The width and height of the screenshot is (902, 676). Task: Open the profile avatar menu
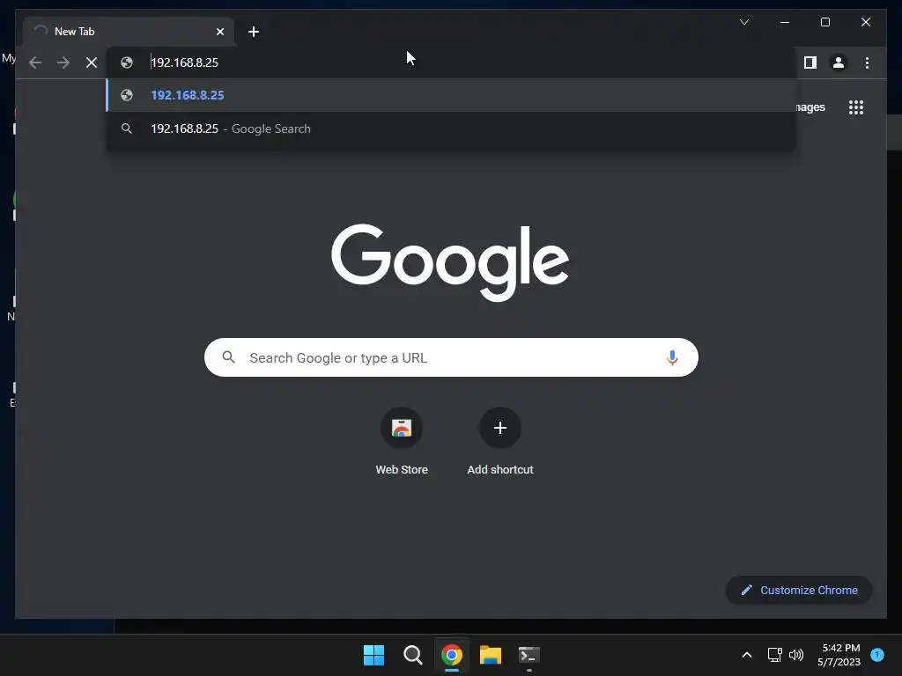pyautogui.click(x=839, y=62)
